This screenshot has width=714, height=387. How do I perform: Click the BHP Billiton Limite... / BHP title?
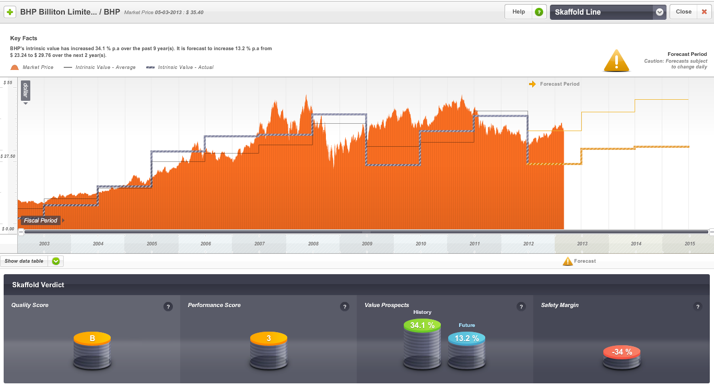coord(70,12)
